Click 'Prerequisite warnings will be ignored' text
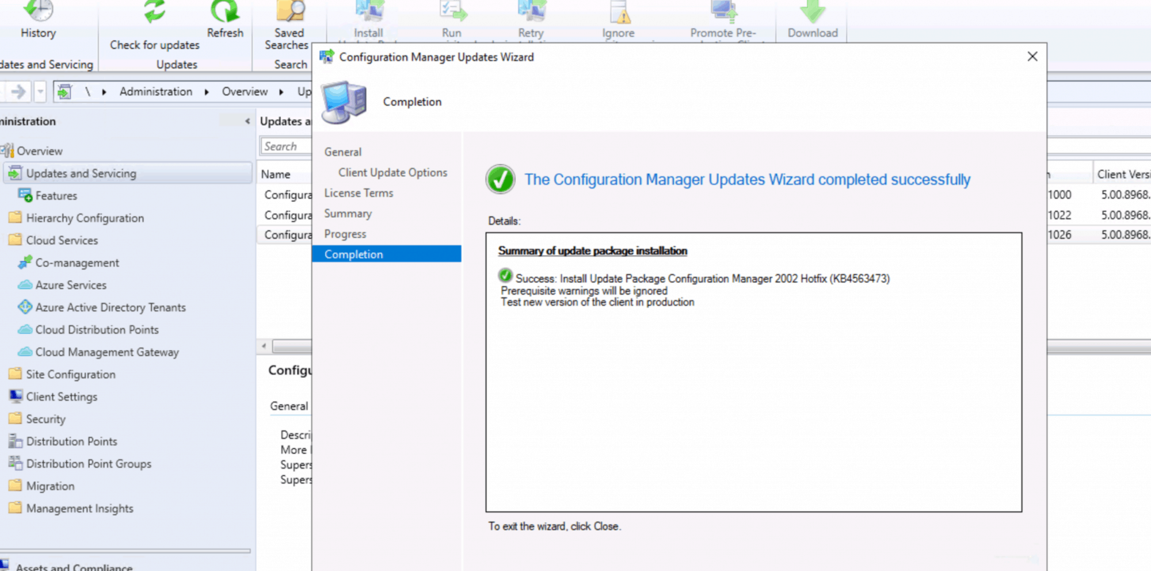Screen dimensions: 1151x571 coord(584,291)
